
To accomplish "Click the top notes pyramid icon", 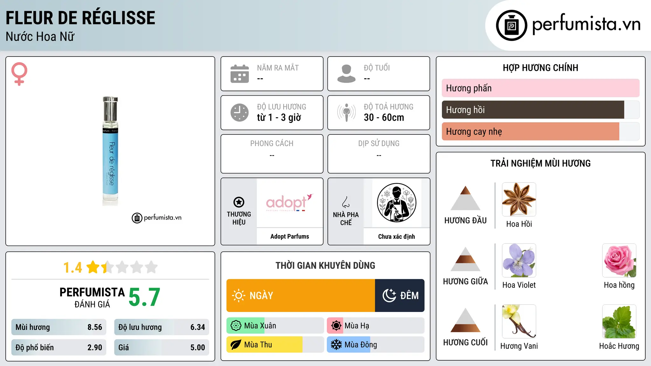I will pyautogui.click(x=465, y=198).
